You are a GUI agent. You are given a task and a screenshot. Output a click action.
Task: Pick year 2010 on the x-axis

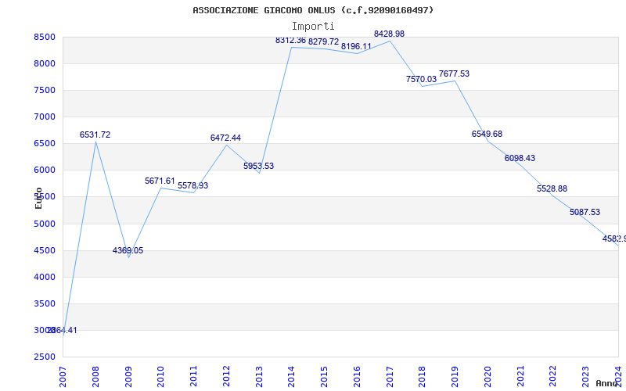pos(160,377)
